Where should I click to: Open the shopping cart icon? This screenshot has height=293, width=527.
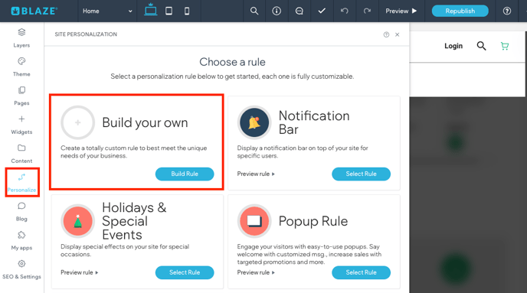click(x=505, y=46)
